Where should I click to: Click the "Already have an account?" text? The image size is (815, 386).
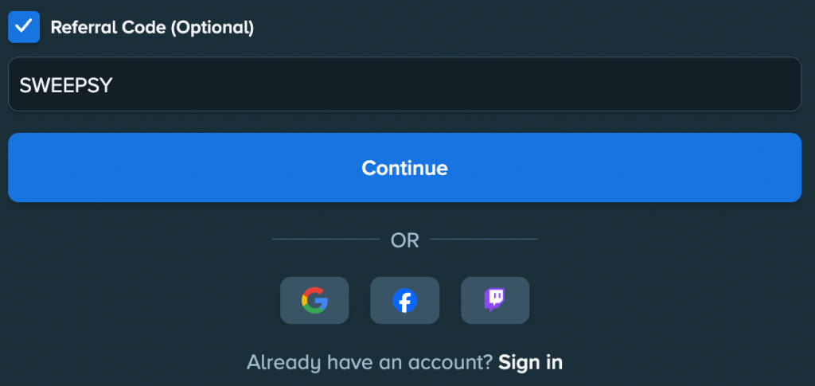tap(369, 362)
